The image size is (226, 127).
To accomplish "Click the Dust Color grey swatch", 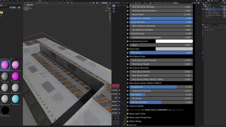I will click(174, 49).
